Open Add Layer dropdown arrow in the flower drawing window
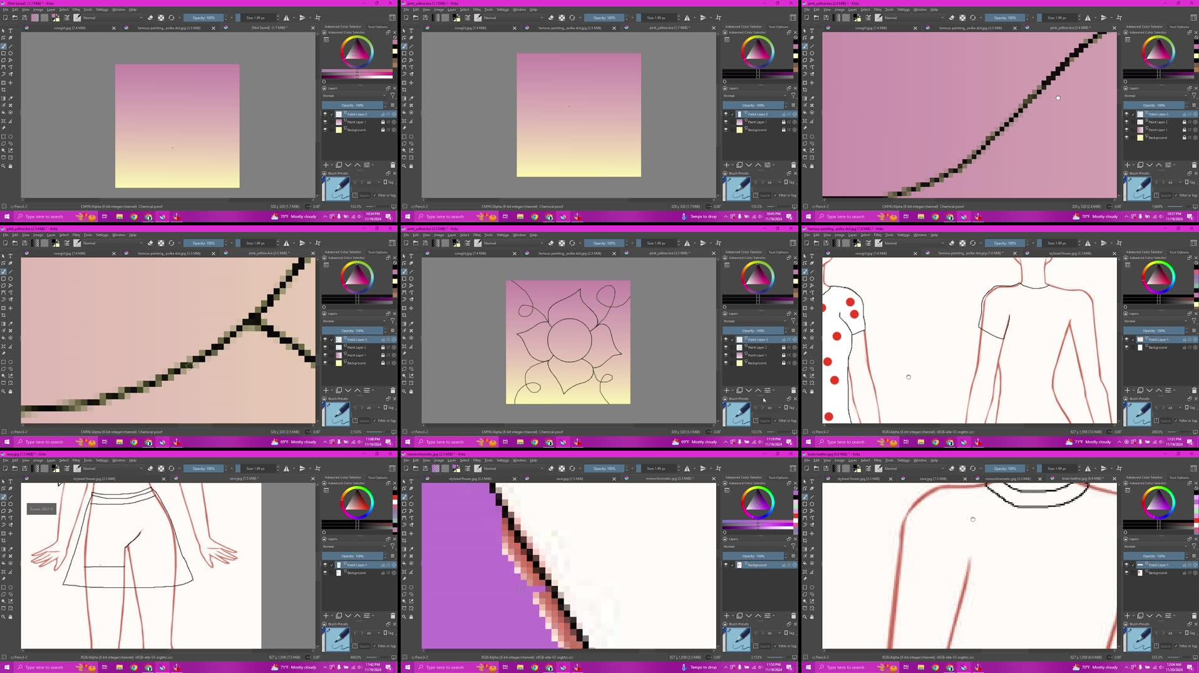The height and width of the screenshot is (673, 1199). point(733,391)
